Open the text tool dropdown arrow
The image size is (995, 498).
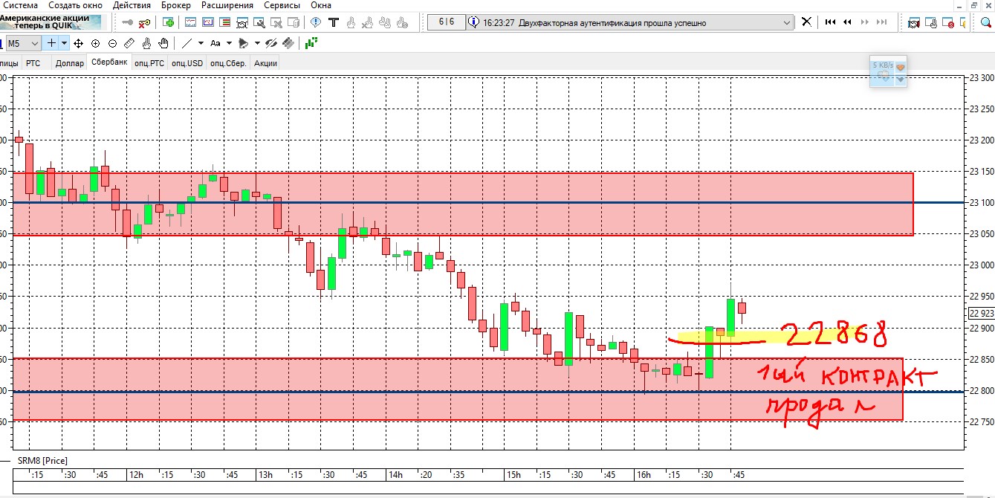tap(229, 43)
